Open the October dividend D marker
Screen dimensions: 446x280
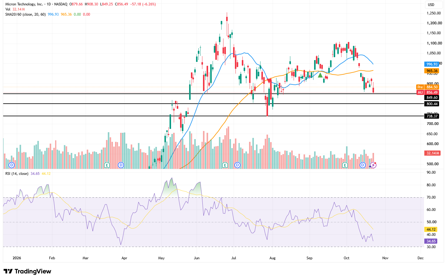click(x=363, y=165)
